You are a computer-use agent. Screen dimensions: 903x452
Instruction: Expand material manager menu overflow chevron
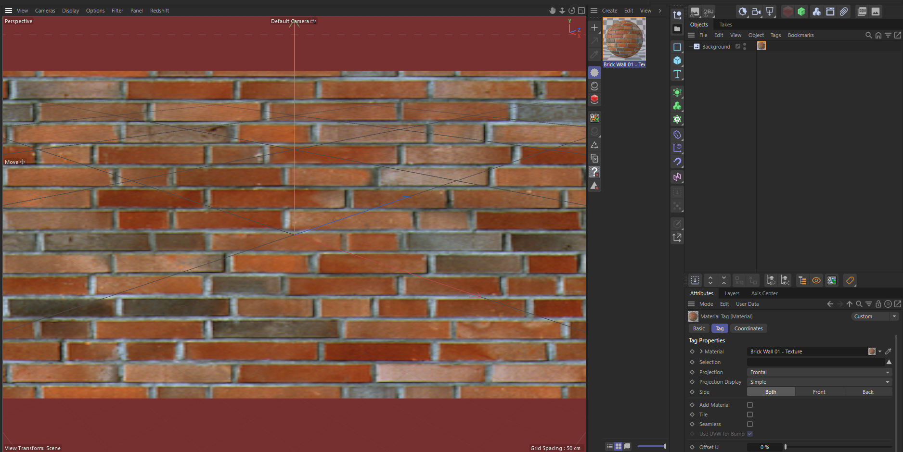pos(660,11)
